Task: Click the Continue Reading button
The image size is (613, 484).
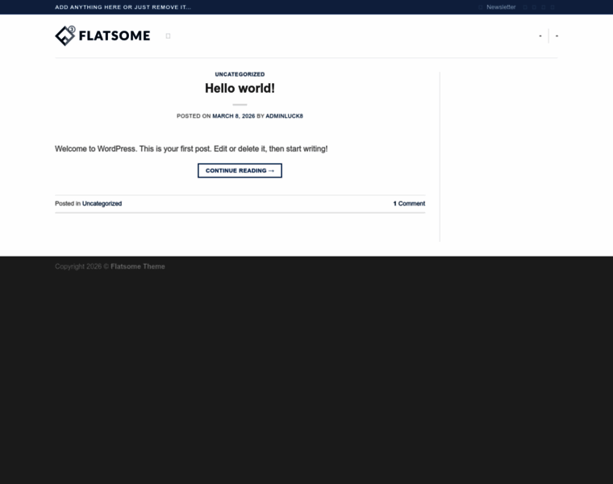Action: [240, 170]
